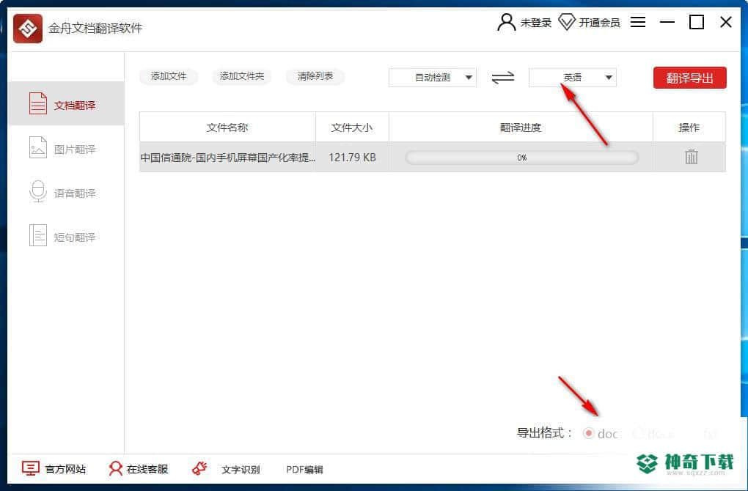Open 在线客服 online support link
Viewport: 748px width, 491px height.
point(147,469)
